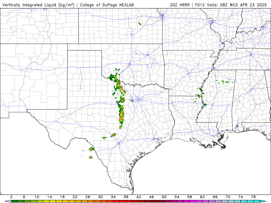Screen dimensions: 271x203
Task: Click the yellow color bar segment under 14
Action: tap(53, 201)
